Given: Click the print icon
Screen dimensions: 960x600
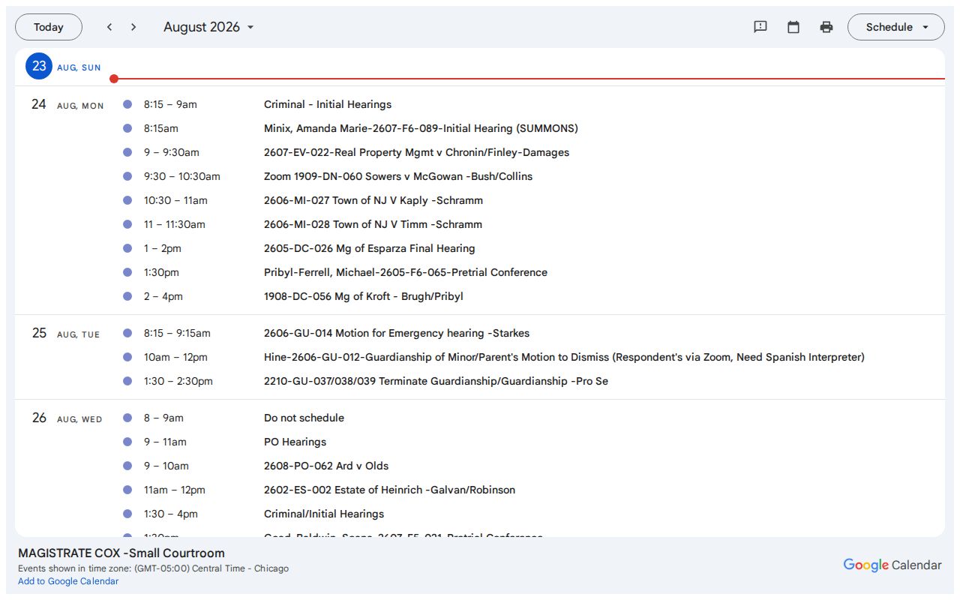Looking at the screenshot, I should click(x=826, y=27).
